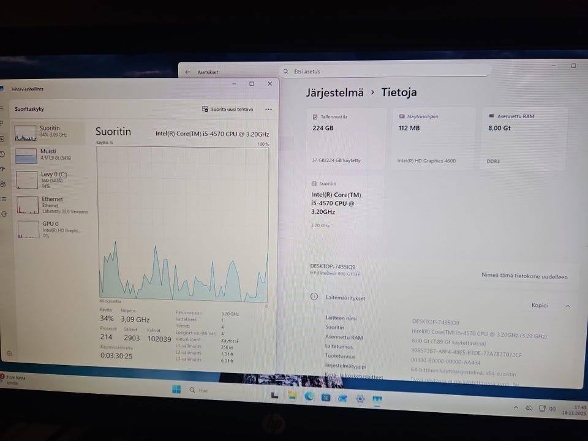This screenshot has height=441, width=588.
Task: Open Microsoft Edge from the taskbar
Action: 309,396
